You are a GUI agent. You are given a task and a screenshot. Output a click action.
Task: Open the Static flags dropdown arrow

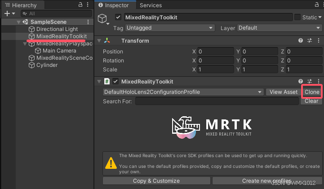click(x=320, y=18)
